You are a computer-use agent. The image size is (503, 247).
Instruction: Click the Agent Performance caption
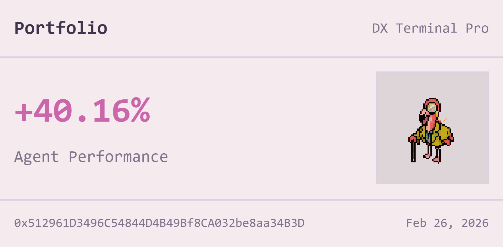click(91, 157)
